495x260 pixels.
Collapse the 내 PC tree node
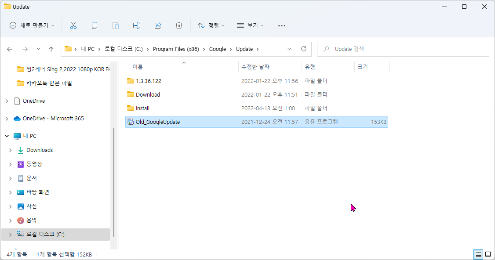pos(7,136)
